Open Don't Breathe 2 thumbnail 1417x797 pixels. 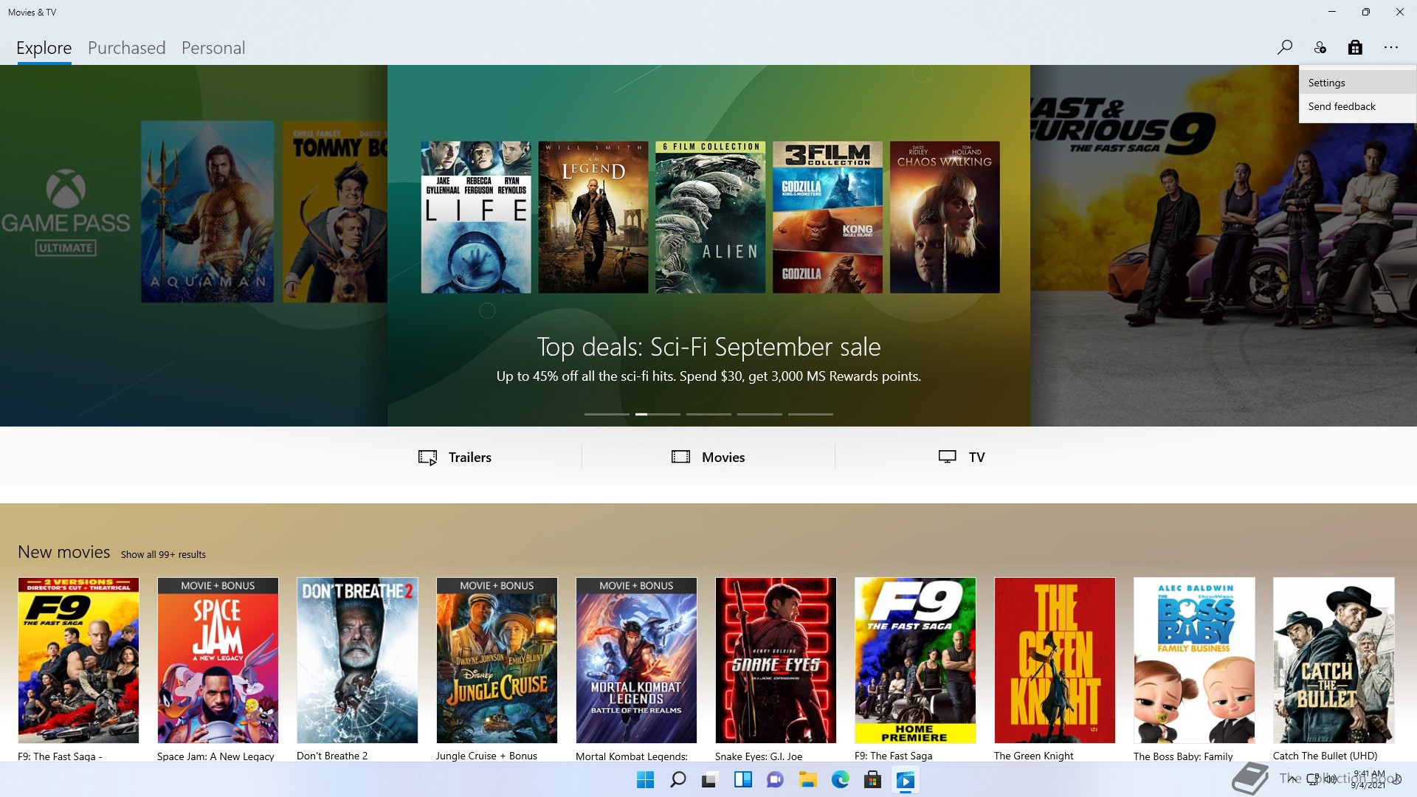pyautogui.click(x=357, y=660)
